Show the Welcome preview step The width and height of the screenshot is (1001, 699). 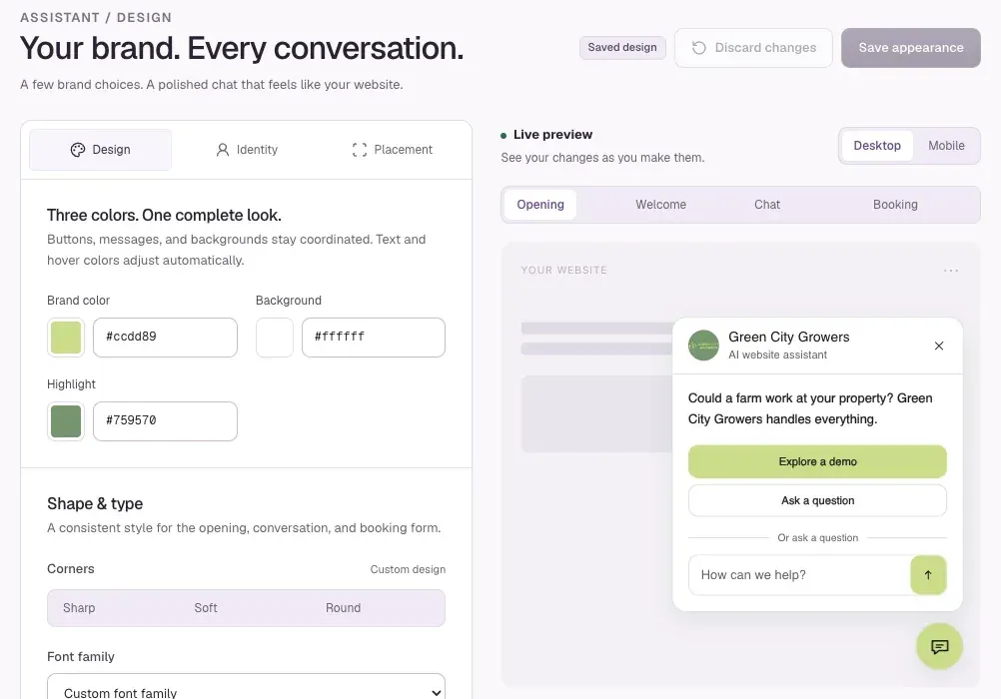[660, 205]
